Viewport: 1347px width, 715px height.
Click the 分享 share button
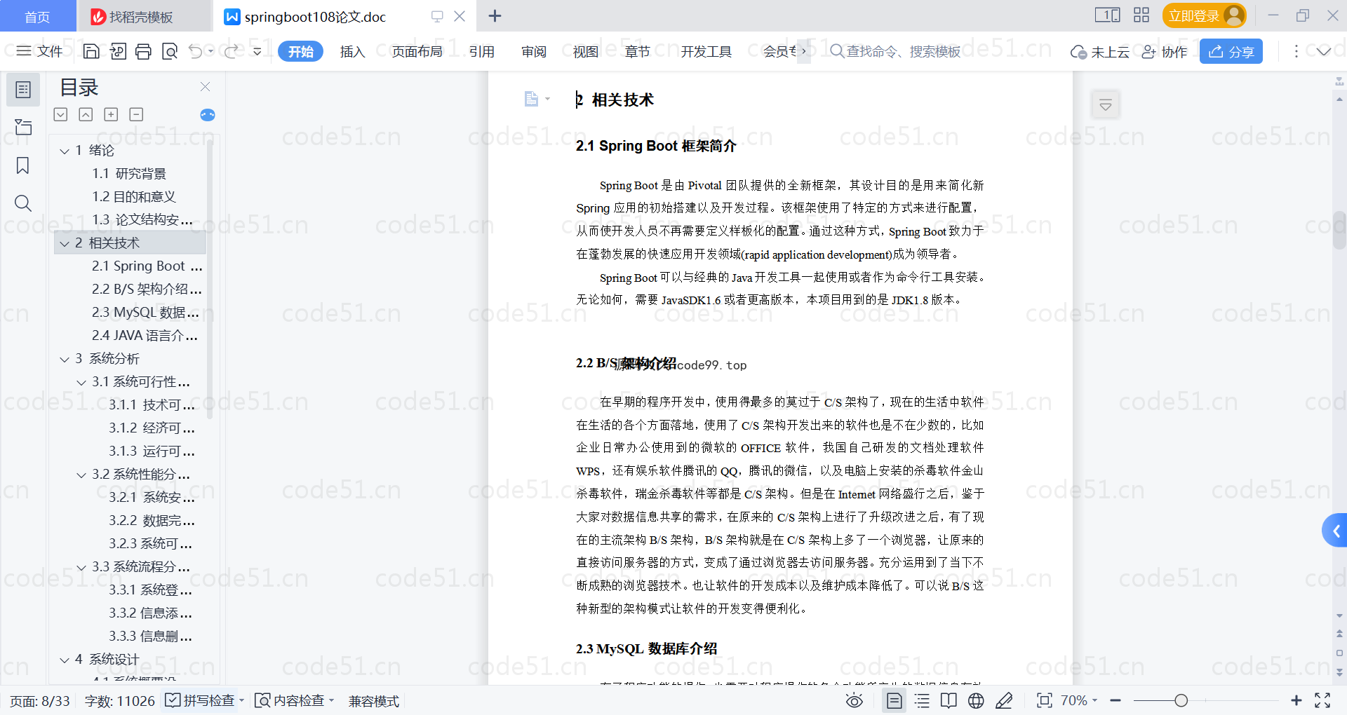[1231, 52]
